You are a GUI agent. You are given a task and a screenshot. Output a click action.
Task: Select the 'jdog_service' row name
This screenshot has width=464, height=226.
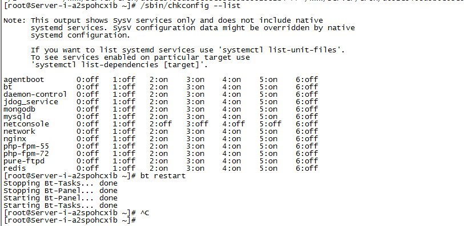(x=31, y=102)
